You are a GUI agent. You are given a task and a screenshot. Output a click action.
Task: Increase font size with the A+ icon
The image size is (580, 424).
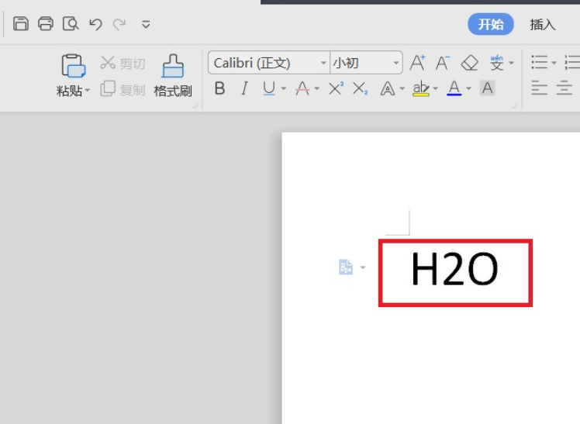[x=417, y=63]
